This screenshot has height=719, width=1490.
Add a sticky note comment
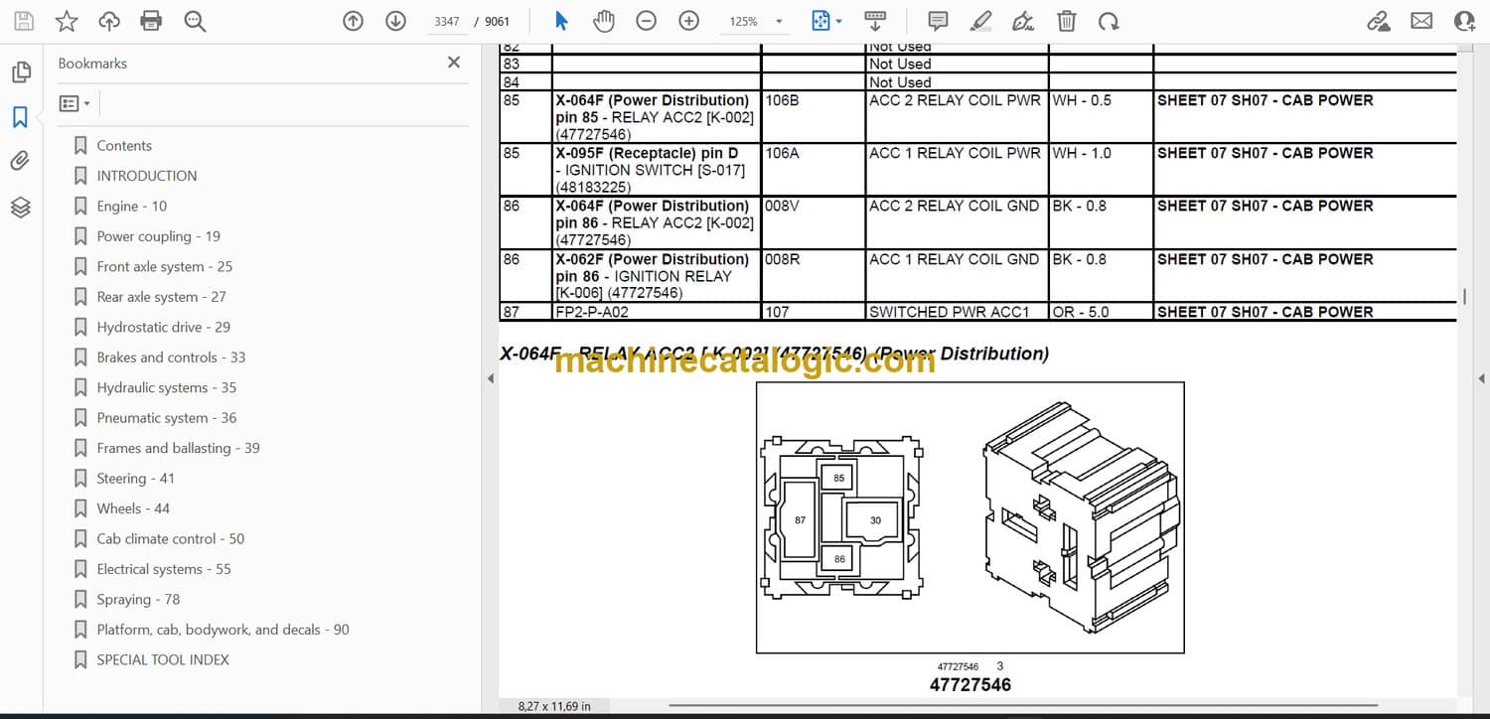click(937, 21)
